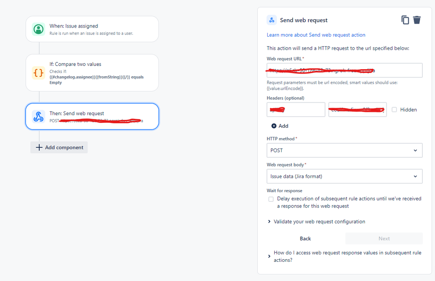Click the header name input field
This screenshot has width=435, height=281.
coord(296,110)
